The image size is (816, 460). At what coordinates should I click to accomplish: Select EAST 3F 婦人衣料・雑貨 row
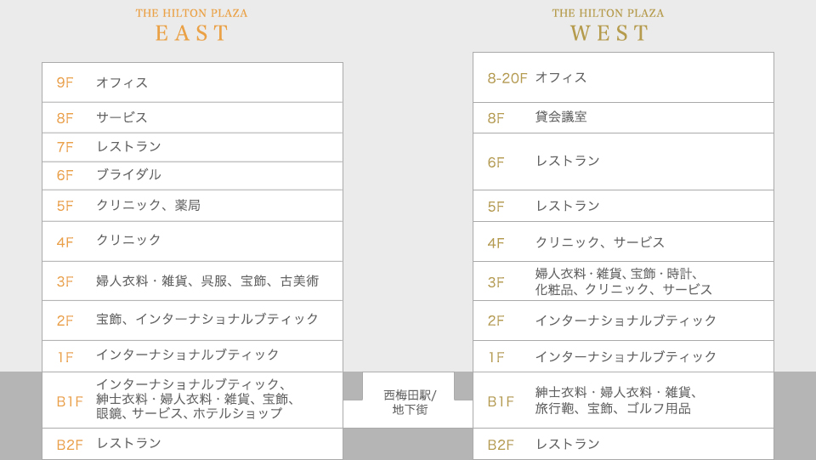193,281
